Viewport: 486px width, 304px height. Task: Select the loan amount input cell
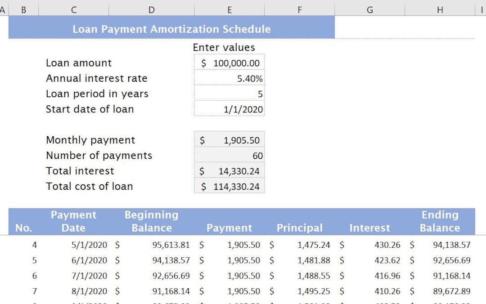pyautogui.click(x=229, y=63)
